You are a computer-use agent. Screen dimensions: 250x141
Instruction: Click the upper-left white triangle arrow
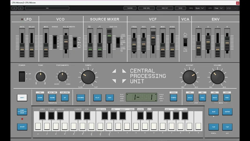114,71
